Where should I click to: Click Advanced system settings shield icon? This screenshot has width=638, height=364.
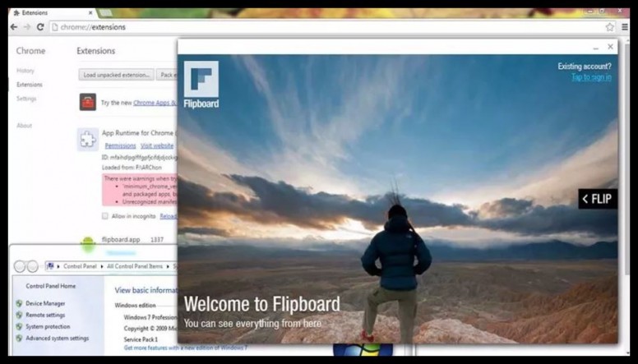[x=19, y=338]
